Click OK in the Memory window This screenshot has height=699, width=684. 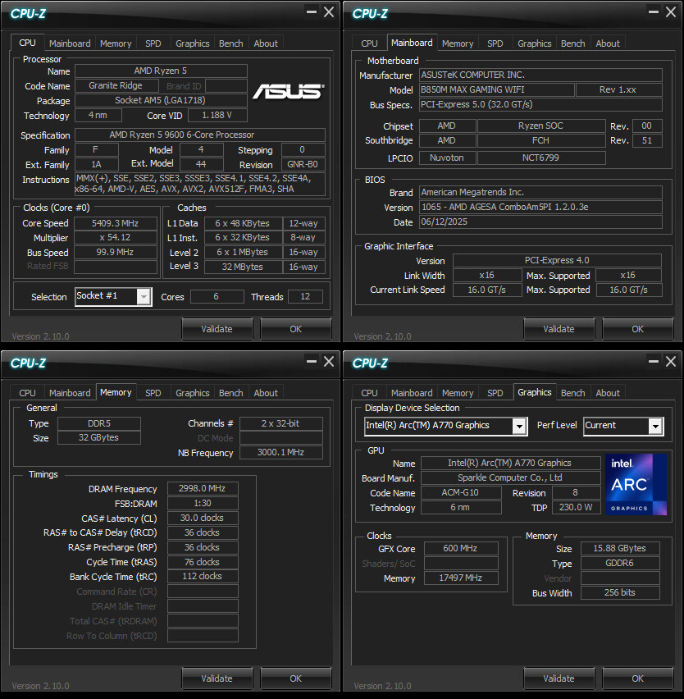coord(295,678)
